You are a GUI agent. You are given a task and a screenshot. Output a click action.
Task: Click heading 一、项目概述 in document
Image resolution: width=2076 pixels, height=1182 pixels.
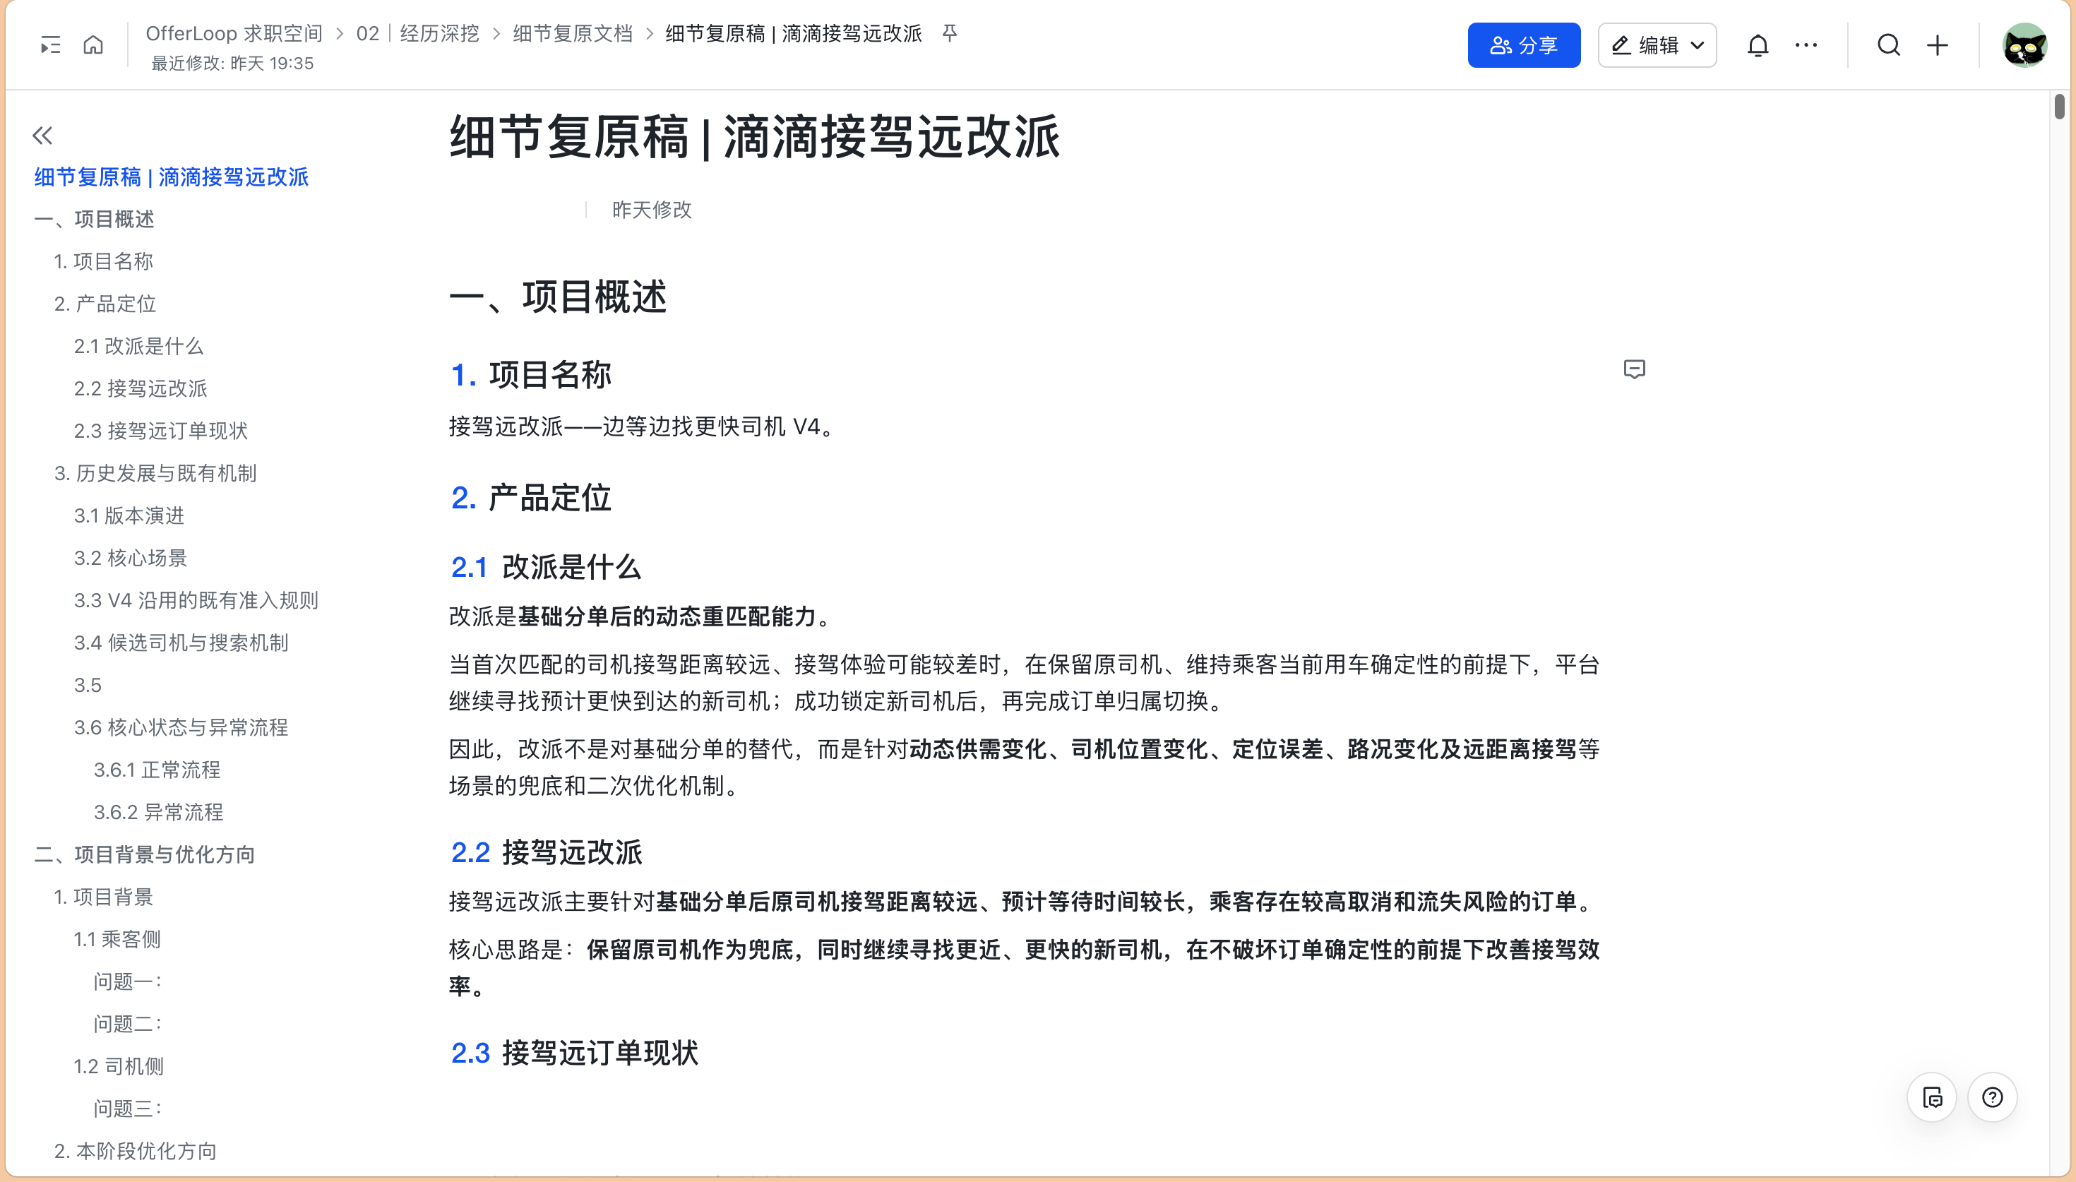coord(558,297)
